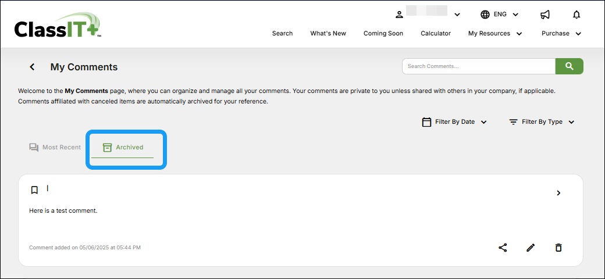Click the green search magnifier button
Viewport: 605px width, 279px height.
point(569,66)
